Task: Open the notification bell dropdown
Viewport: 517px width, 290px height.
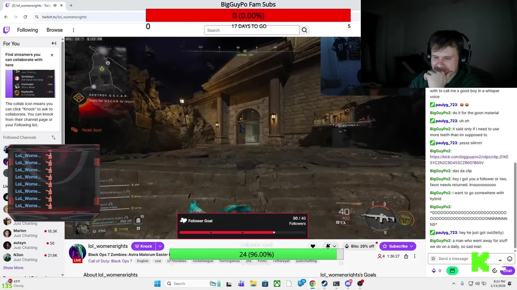Action: click(331, 246)
